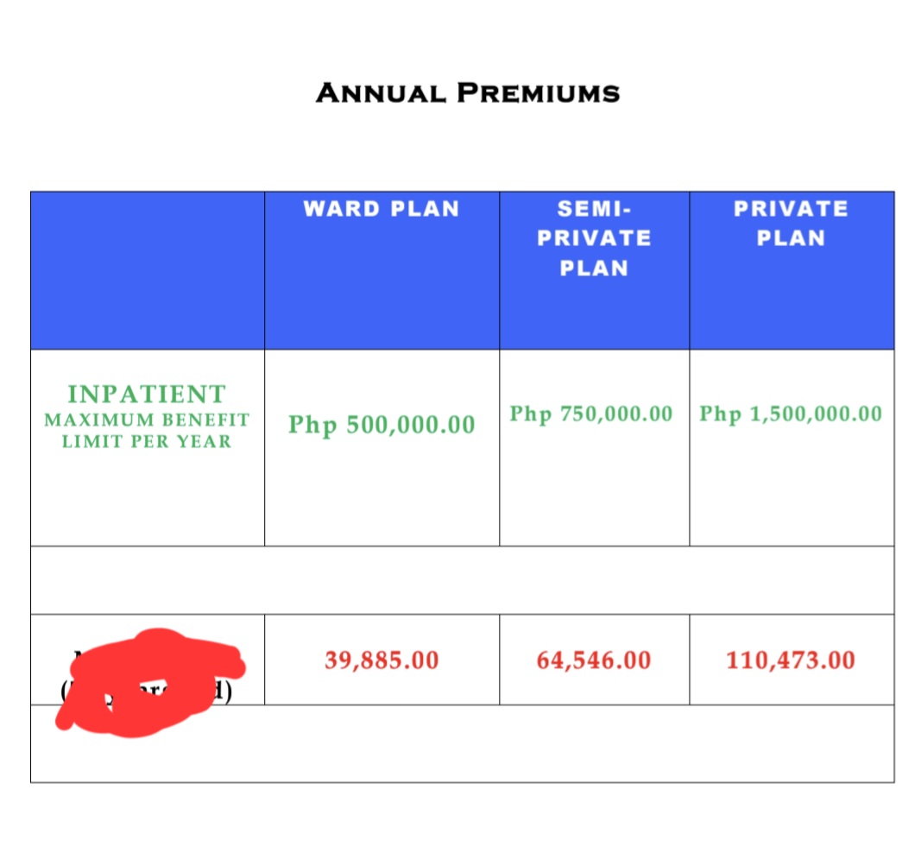
Task: Select the Php 750,000.00 benefit limit
Action: [x=591, y=414]
